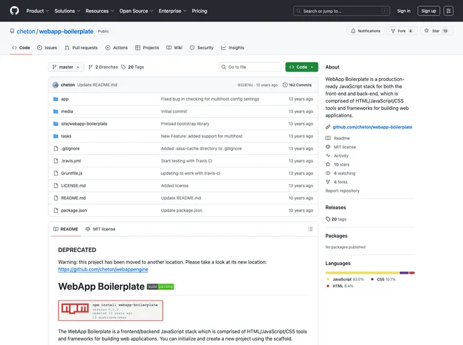Click the media folder icon
The image size is (463, 345).
pyautogui.click(x=55, y=111)
